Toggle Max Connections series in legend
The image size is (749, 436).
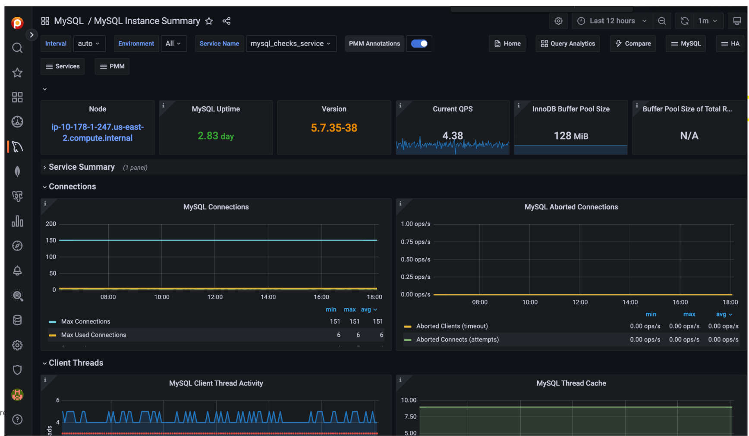pos(85,321)
